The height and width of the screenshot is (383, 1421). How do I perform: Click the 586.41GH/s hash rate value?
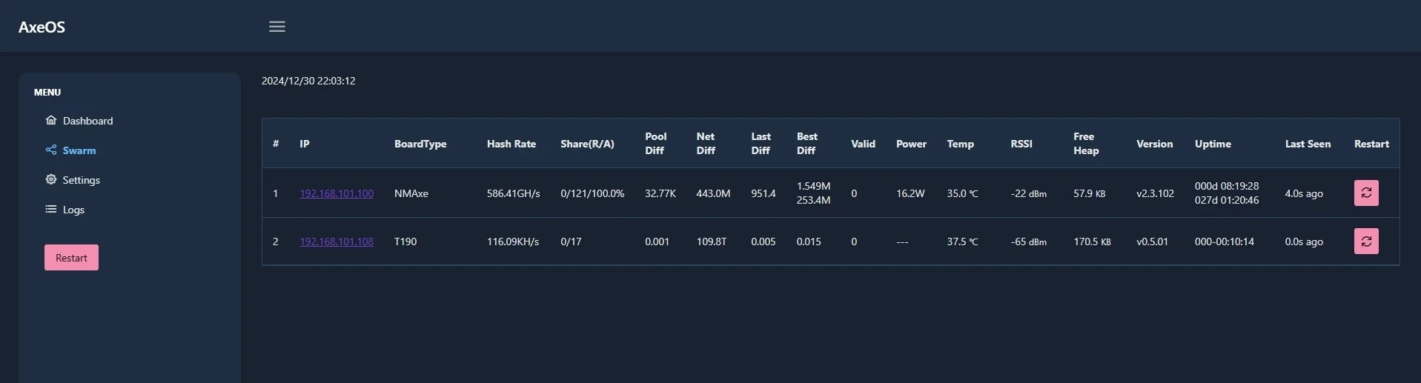[514, 193]
